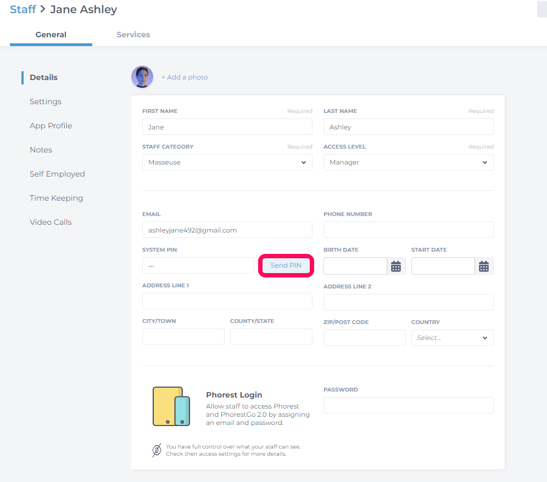
Task: Click Jane Ashley's profile photo avatar
Action: click(142, 77)
